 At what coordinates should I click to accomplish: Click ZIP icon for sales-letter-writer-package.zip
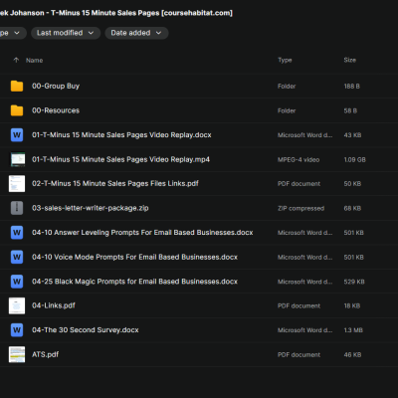pyautogui.click(x=17, y=208)
